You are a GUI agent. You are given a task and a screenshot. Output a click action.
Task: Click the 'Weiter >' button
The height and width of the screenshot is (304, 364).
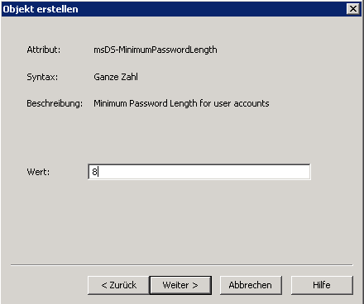point(180,285)
